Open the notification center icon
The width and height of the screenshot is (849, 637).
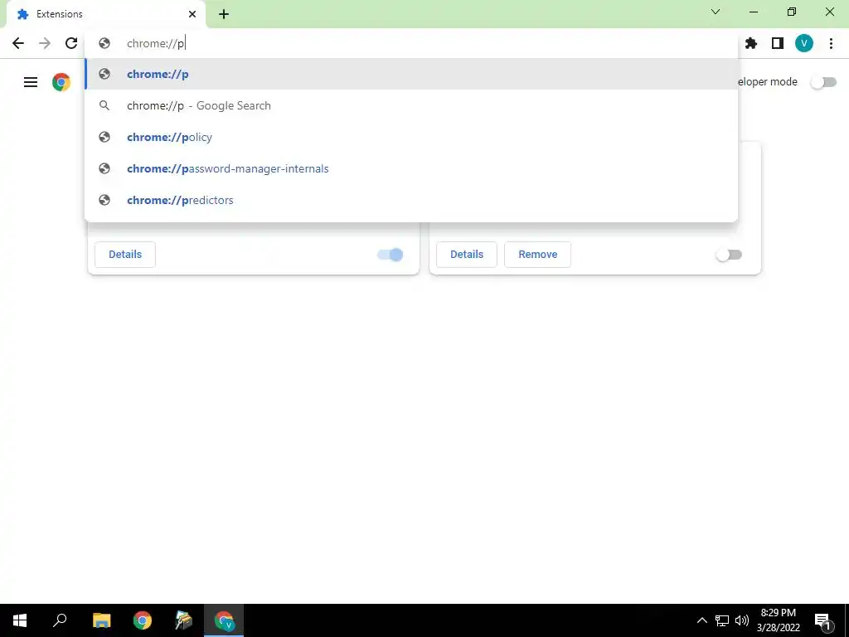coord(823,620)
